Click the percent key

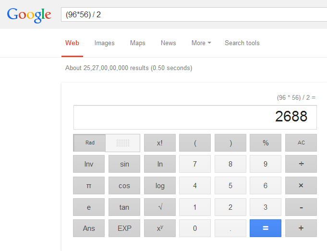pyautogui.click(x=266, y=143)
